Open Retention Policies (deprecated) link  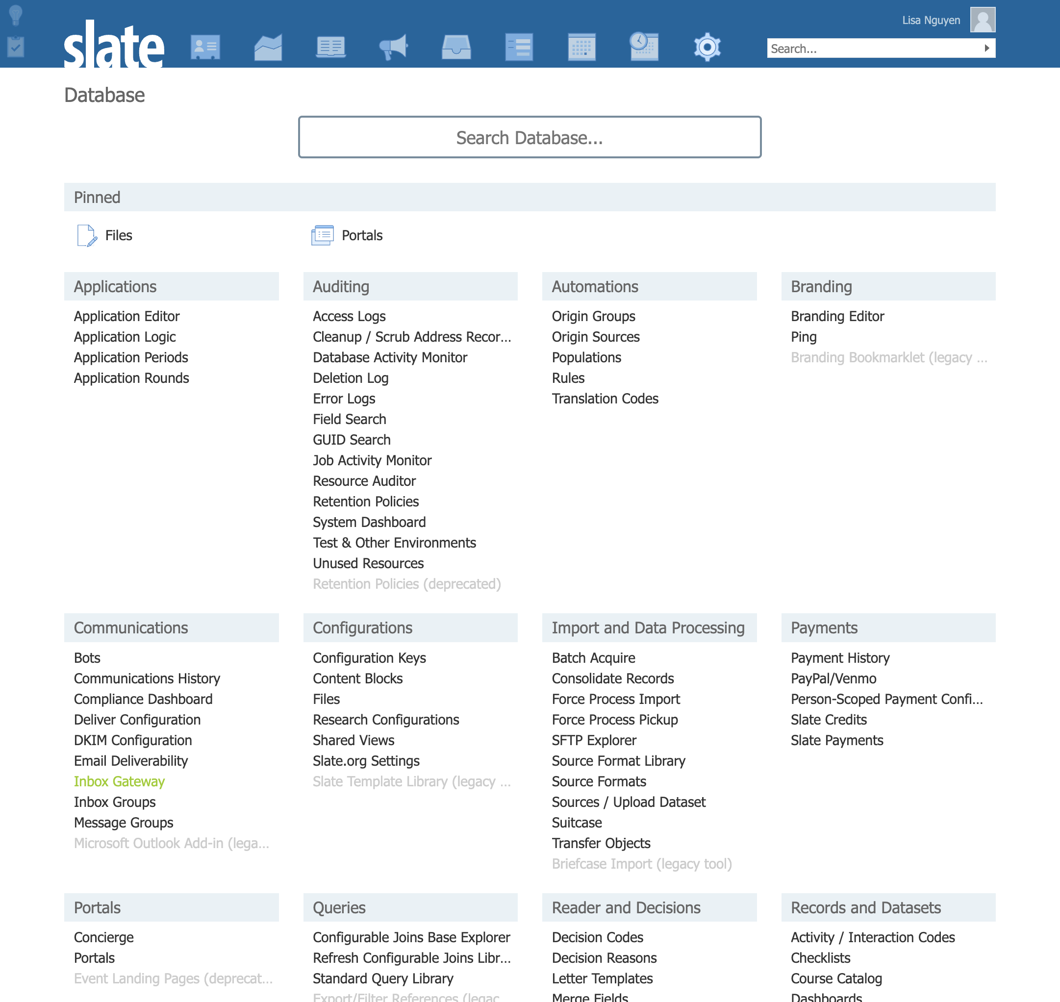406,584
